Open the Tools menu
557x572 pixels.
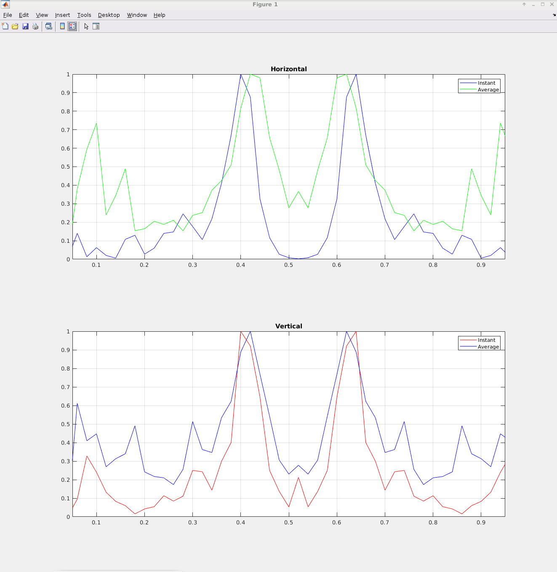[84, 15]
